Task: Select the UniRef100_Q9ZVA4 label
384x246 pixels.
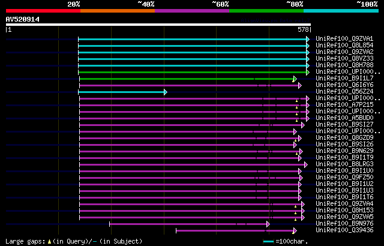Action: point(344,204)
